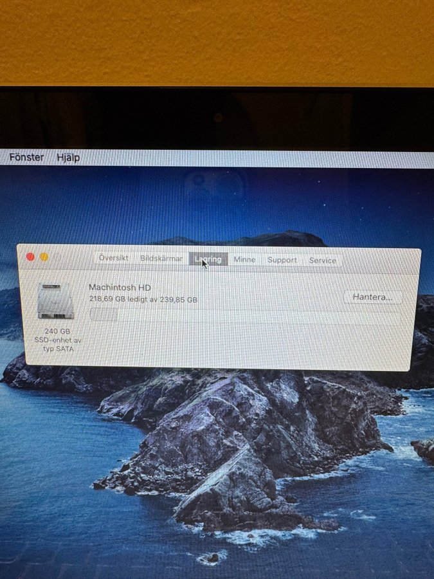Image resolution: width=434 pixels, height=579 pixels.
Task: Go to the Support tab
Action: click(x=282, y=260)
